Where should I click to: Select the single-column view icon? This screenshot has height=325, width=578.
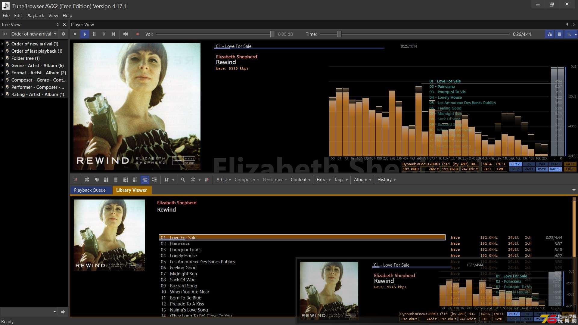116,180
